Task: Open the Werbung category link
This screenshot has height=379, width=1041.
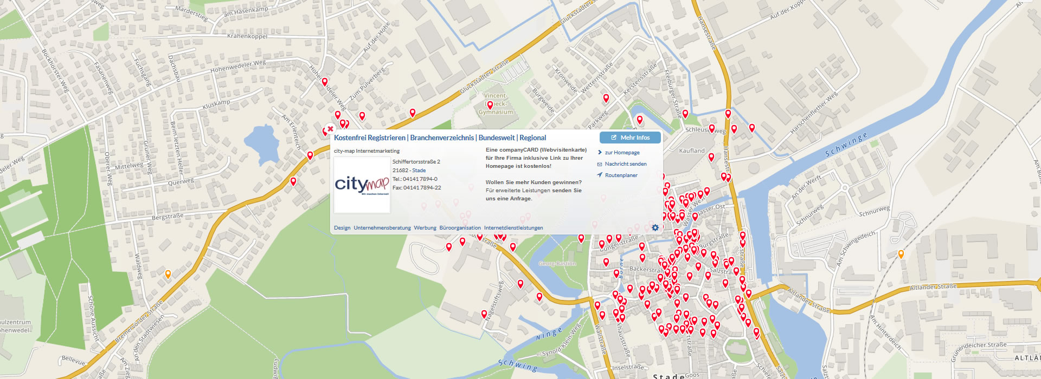Action: pos(425,228)
